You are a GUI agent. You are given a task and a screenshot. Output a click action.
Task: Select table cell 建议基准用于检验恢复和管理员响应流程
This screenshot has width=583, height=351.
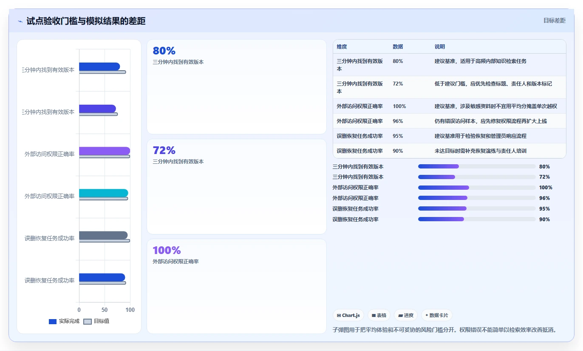480,136
